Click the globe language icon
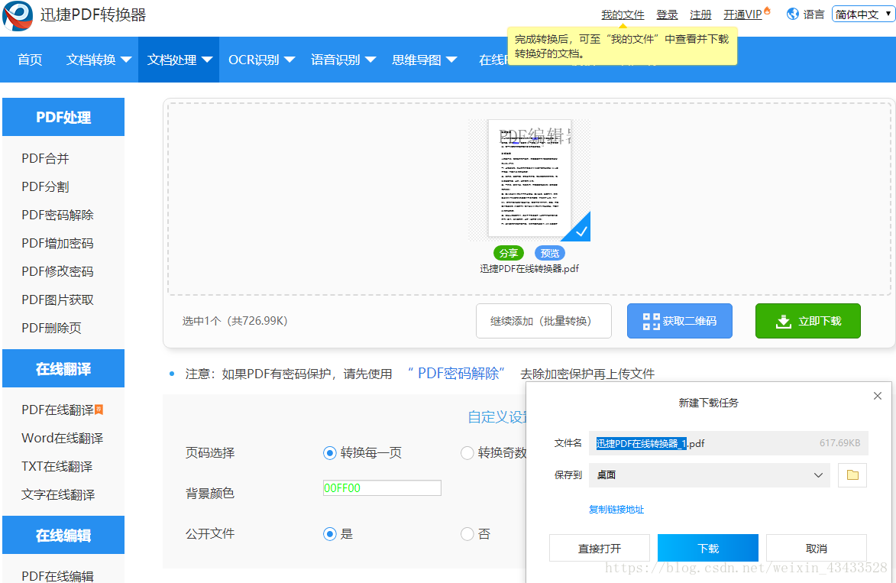 [x=793, y=14]
